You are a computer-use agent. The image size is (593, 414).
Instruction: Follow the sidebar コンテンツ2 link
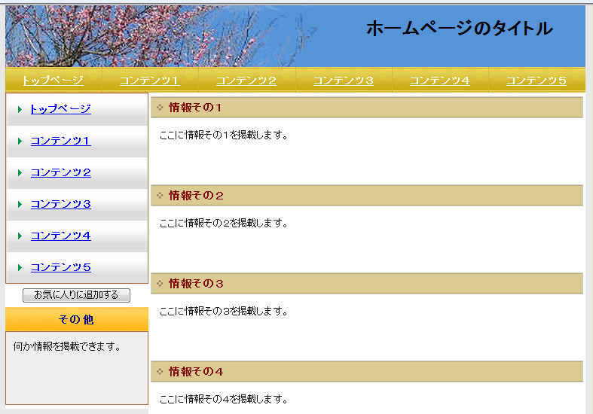click(x=60, y=172)
